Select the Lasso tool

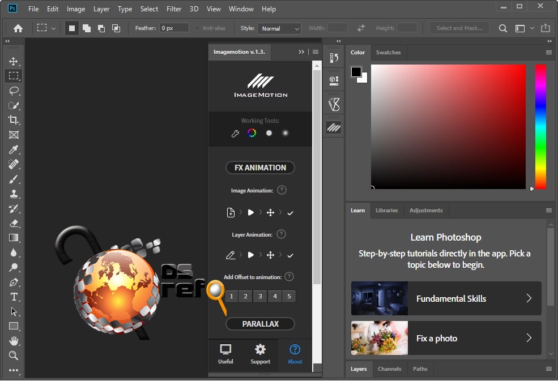[x=14, y=91]
